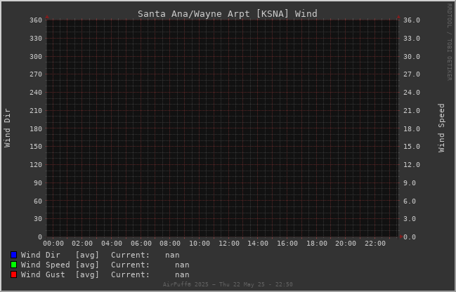Click the 60 label on the left axis

pyautogui.click(x=38, y=201)
